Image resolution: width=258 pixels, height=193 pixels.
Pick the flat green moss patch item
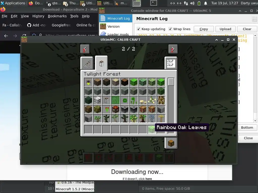pyautogui.click(x=115, y=100)
